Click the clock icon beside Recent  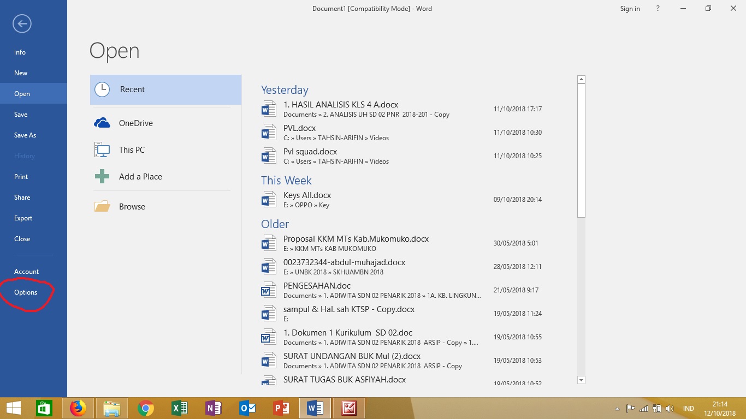pos(102,88)
